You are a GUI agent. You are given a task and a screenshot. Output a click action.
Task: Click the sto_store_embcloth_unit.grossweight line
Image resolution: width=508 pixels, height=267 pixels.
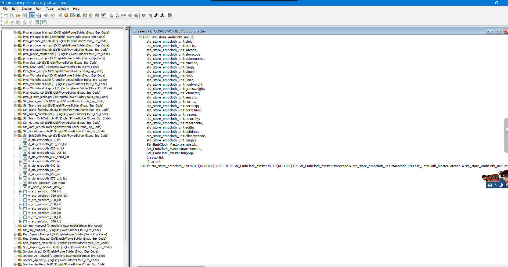(x=176, y=89)
